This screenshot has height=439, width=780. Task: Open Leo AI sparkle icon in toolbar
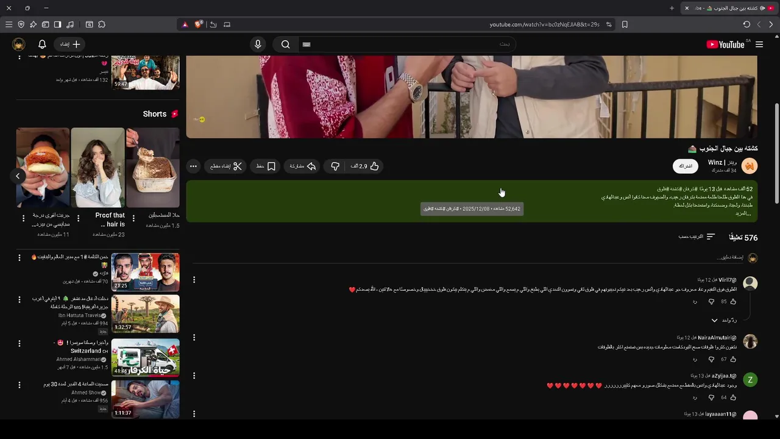tap(33, 24)
